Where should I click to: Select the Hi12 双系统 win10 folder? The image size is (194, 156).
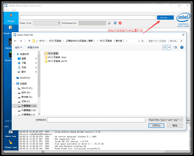pos(56,61)
